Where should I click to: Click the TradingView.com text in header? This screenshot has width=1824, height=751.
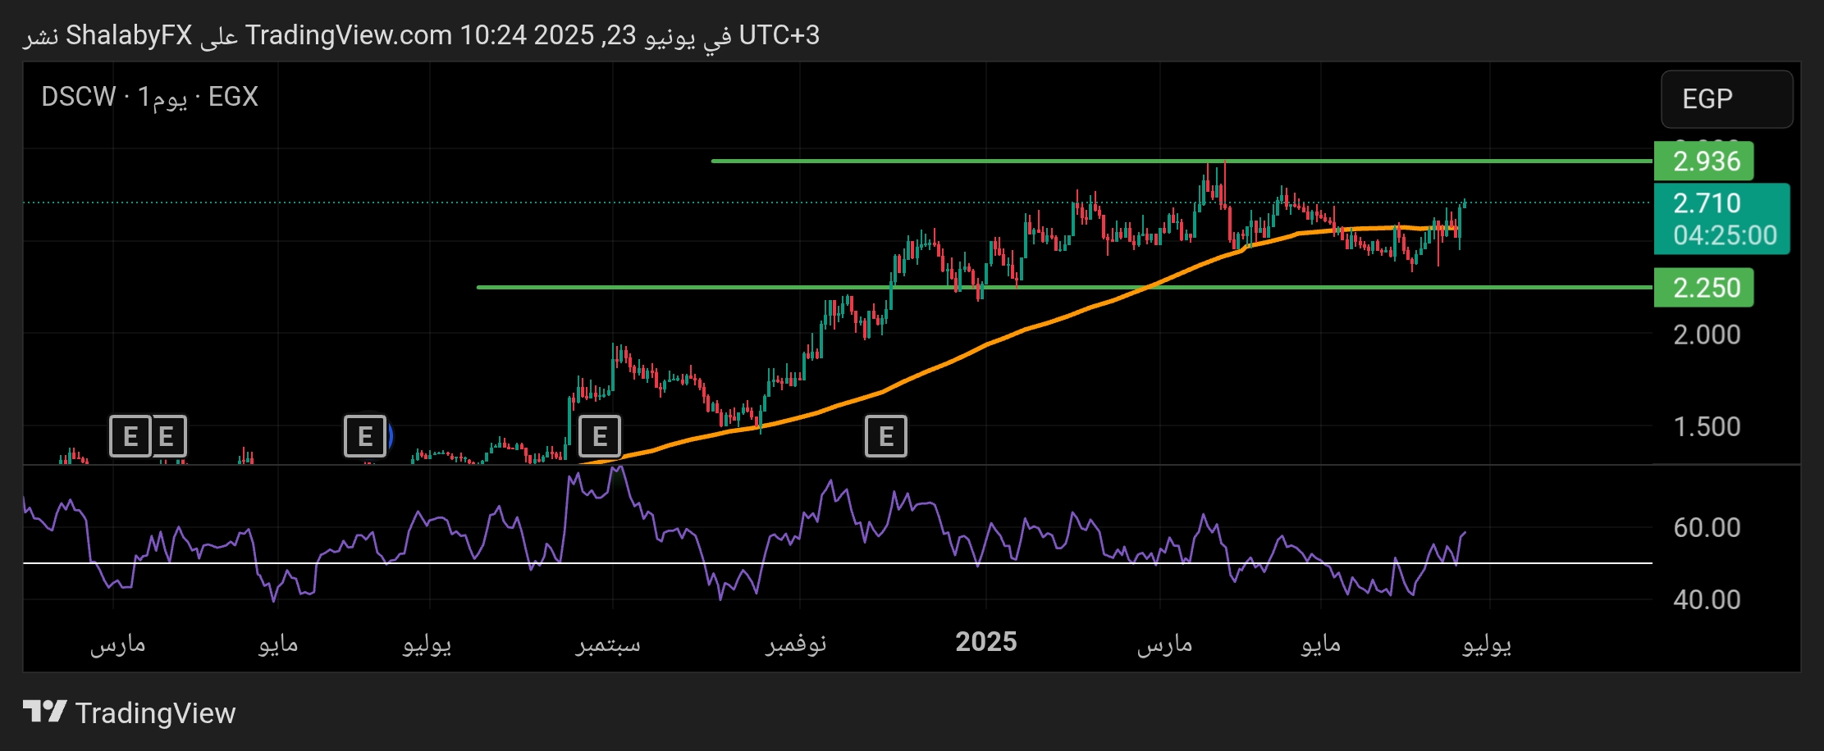(349, 35)
